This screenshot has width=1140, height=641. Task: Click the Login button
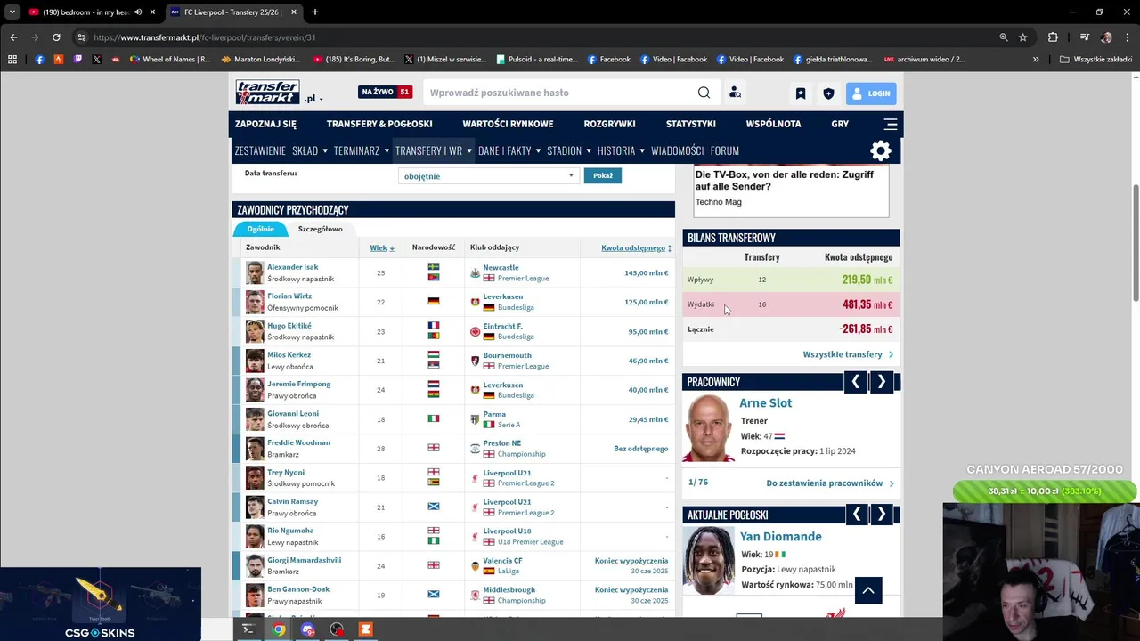click(871, 93)
